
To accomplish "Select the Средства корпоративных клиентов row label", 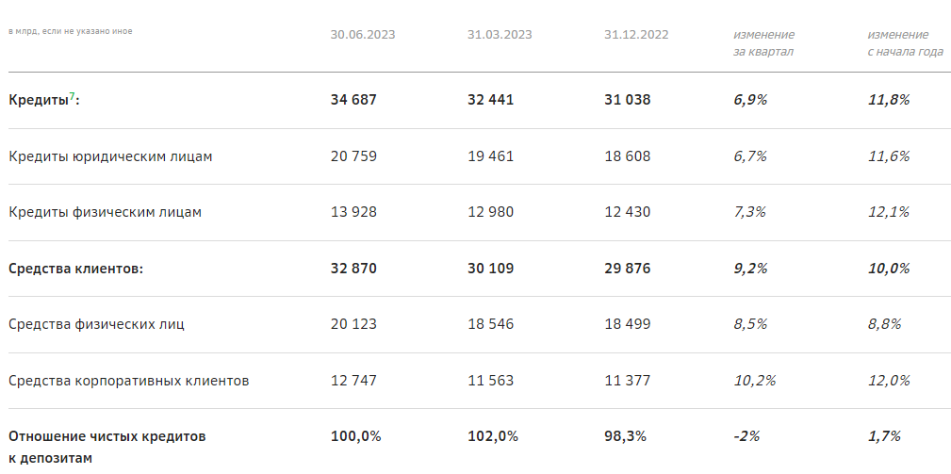I will tap(128, 381).
